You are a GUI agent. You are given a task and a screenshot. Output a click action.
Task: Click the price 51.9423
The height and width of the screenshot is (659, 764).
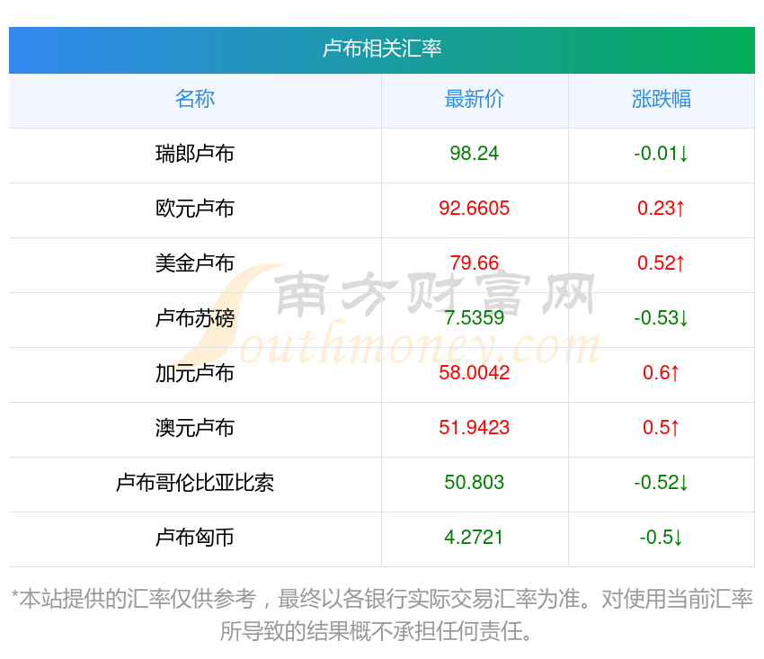(474, 428)
